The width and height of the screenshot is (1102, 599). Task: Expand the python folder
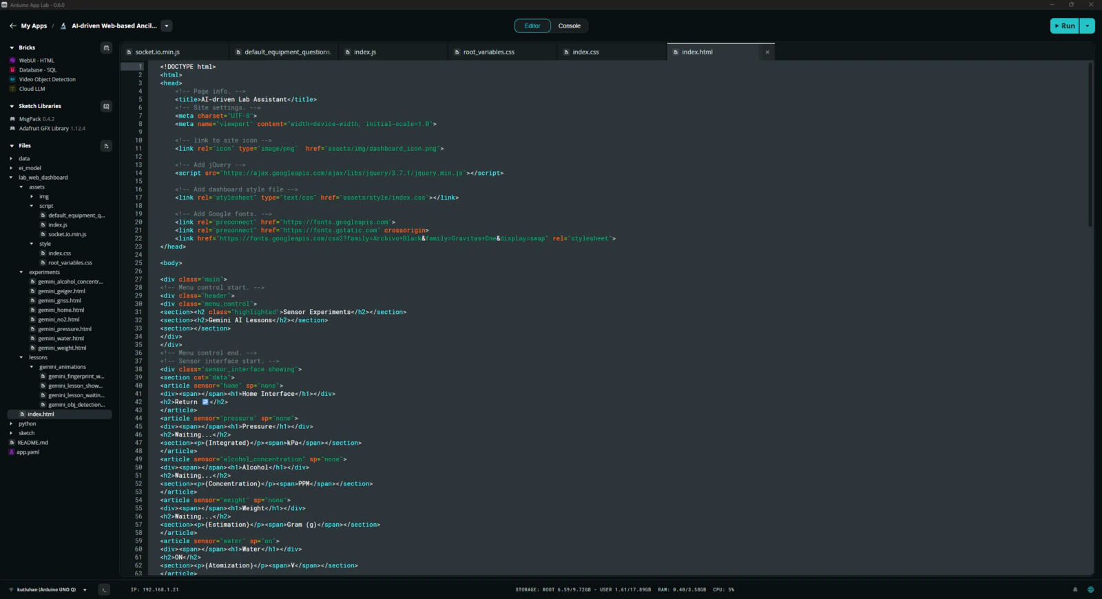coord(11,424)
